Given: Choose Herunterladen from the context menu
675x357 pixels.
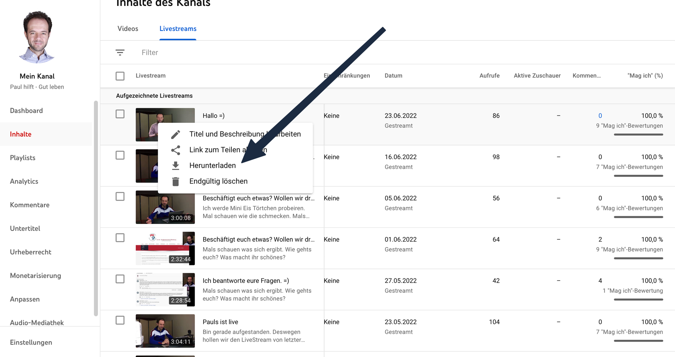Looking at the screenshot, I should pyautogui.click(x=212, y=166).
